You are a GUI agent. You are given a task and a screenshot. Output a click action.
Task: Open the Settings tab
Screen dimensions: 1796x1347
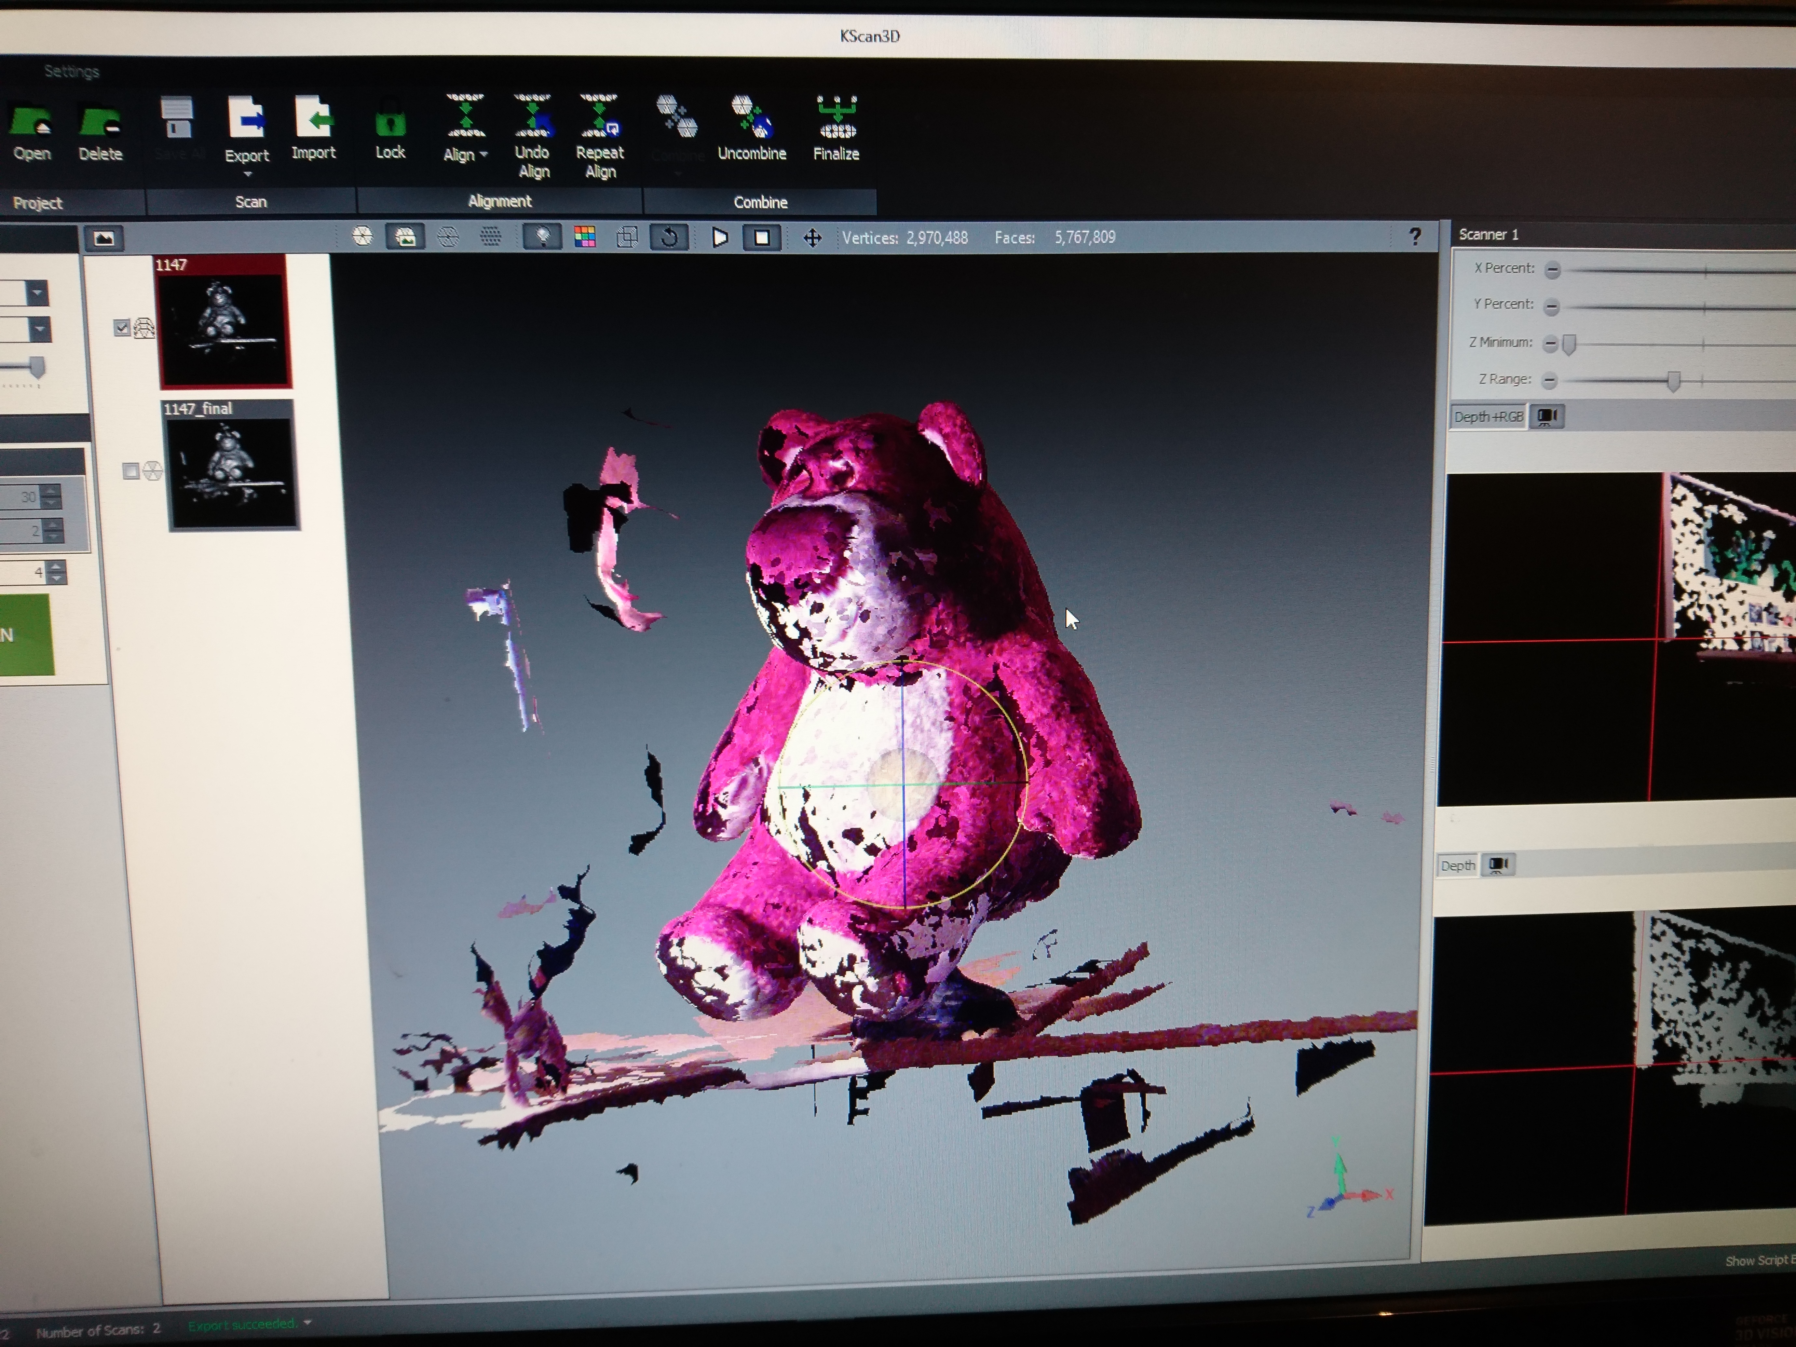pos(72,72)
